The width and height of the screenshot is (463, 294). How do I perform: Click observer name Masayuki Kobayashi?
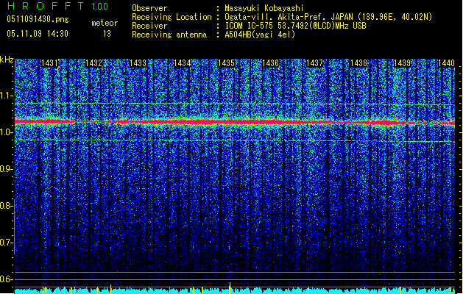pos(264,8)
